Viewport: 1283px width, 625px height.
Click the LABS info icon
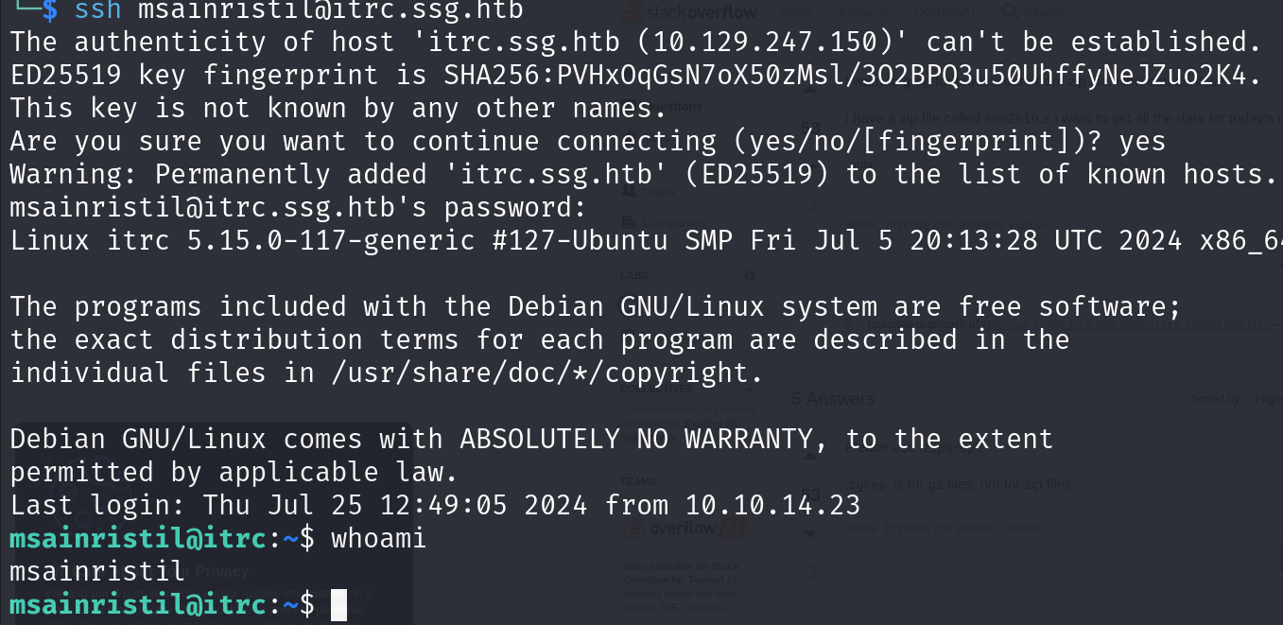(750, 275)
